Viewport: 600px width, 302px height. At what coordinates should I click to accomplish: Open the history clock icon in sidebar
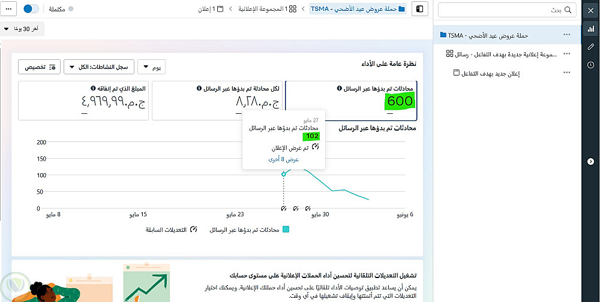tap(590, 65)
